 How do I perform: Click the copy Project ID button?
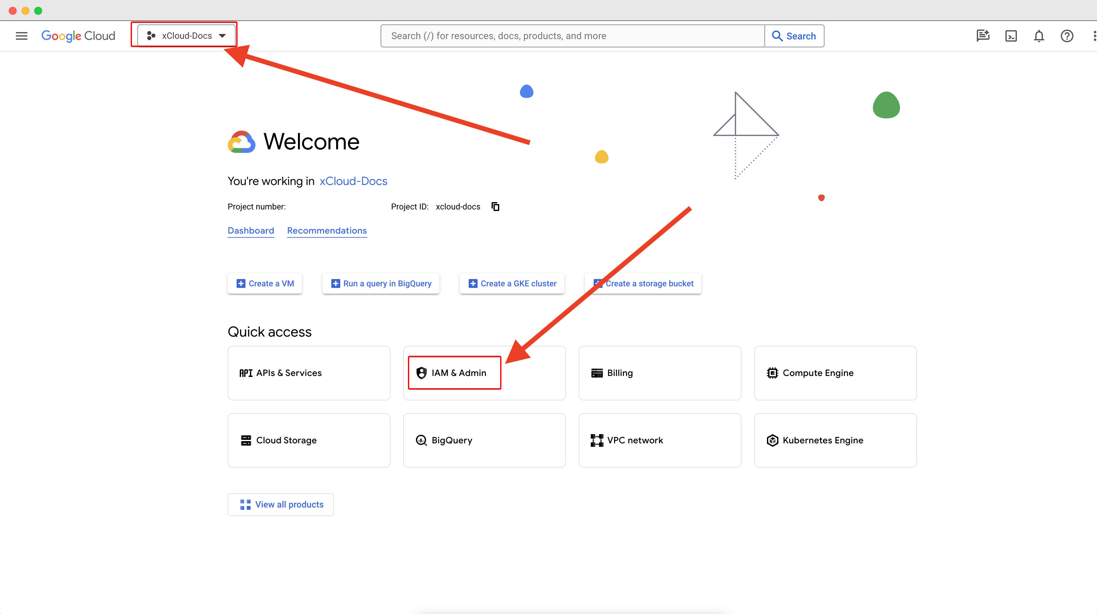click(495, 207)
